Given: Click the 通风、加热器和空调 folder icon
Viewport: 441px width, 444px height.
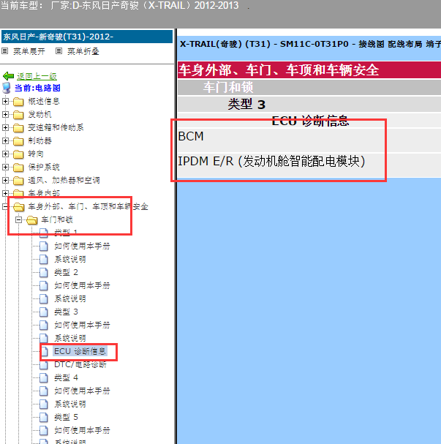Looking at the screenshot, I should coord(18,181).
